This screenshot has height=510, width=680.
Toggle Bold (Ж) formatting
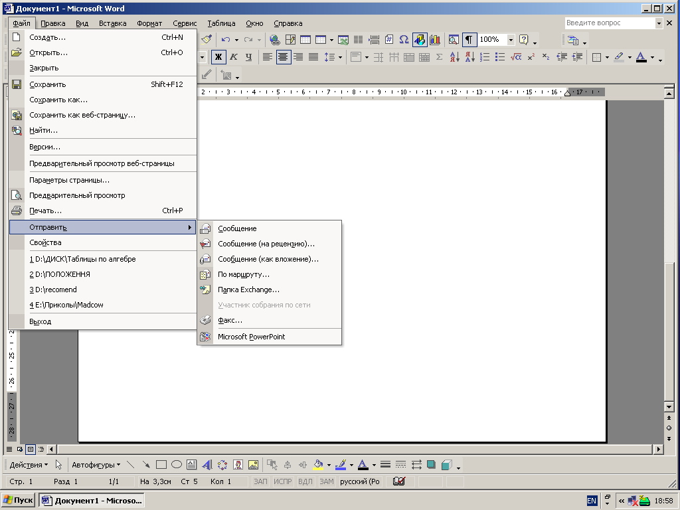(x=218, y=57)
